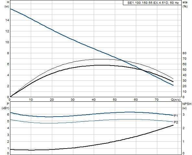Click the P1 power curve label

coord(176,116)
